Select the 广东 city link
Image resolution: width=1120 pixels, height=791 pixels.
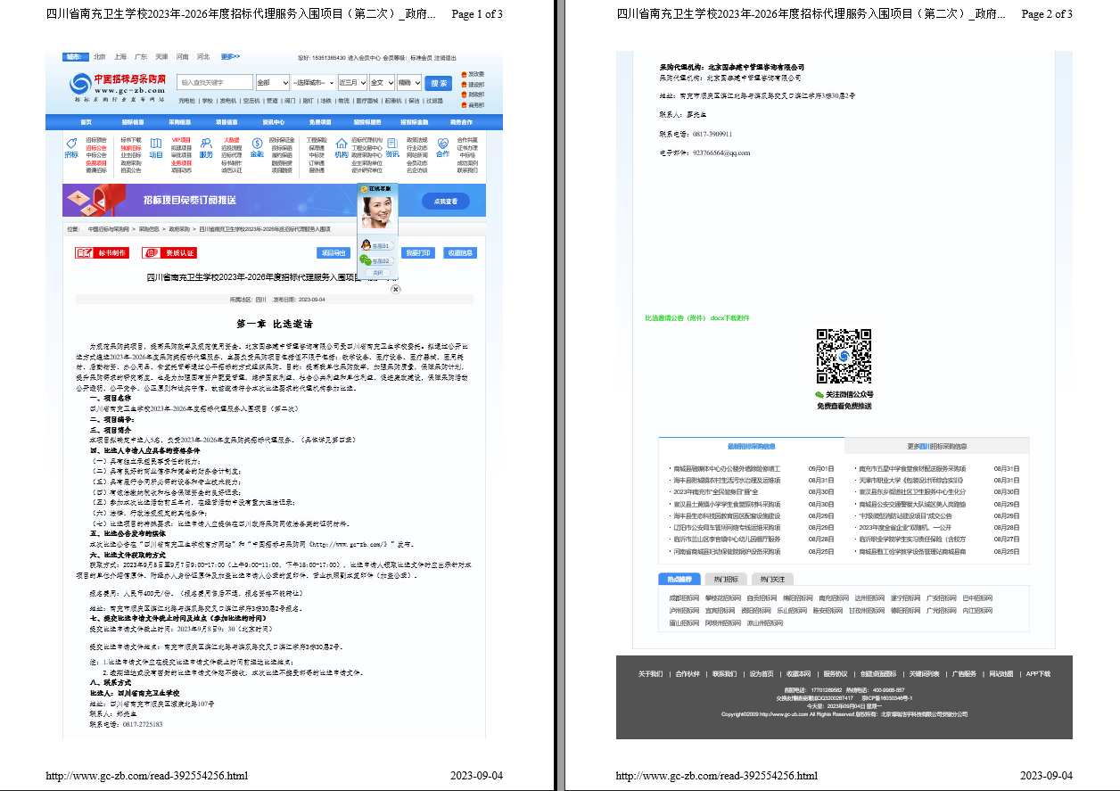(x=141, y=57)
